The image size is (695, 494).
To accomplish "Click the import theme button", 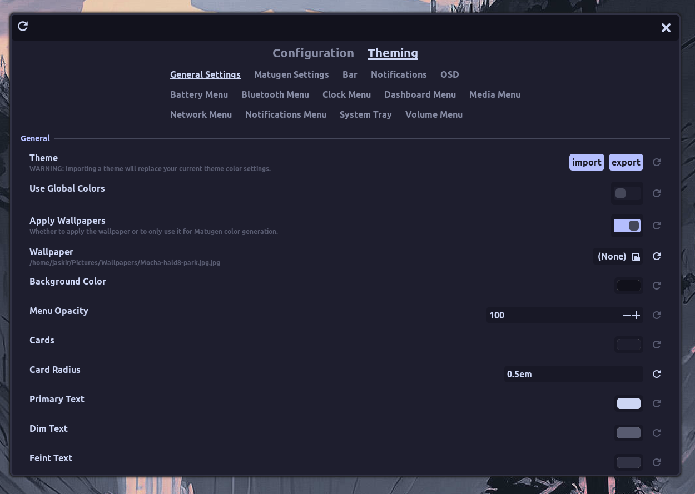I will (x=587, y=162).
